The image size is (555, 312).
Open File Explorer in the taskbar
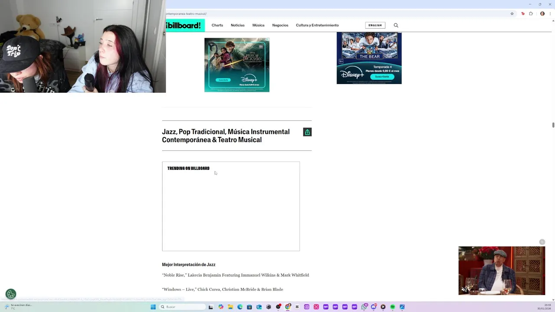click(230, 307)
